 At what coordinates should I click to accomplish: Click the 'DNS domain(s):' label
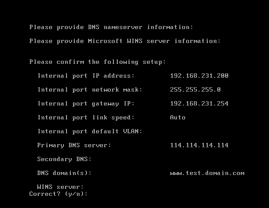tap(64, 173)
